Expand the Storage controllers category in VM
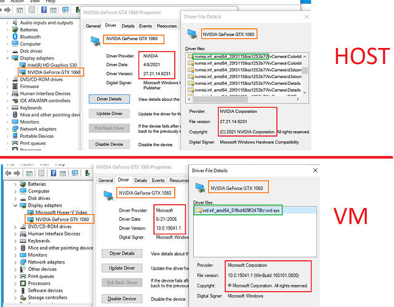 tap(15, 298)
